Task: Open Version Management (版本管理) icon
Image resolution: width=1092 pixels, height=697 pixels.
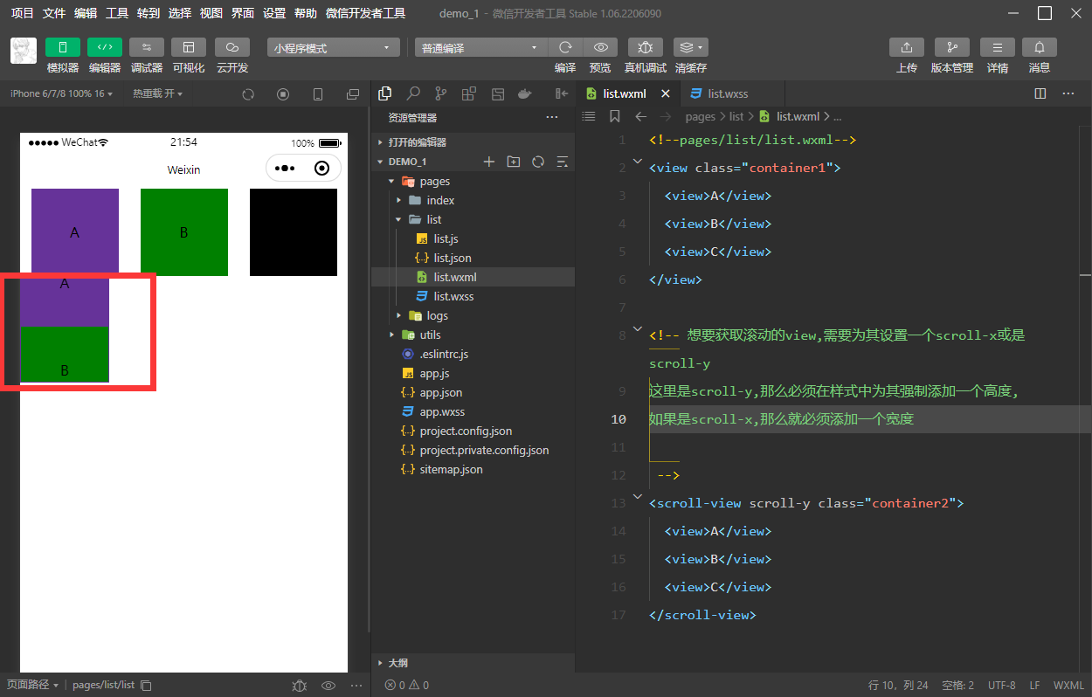Action: (x=951, y=47)
